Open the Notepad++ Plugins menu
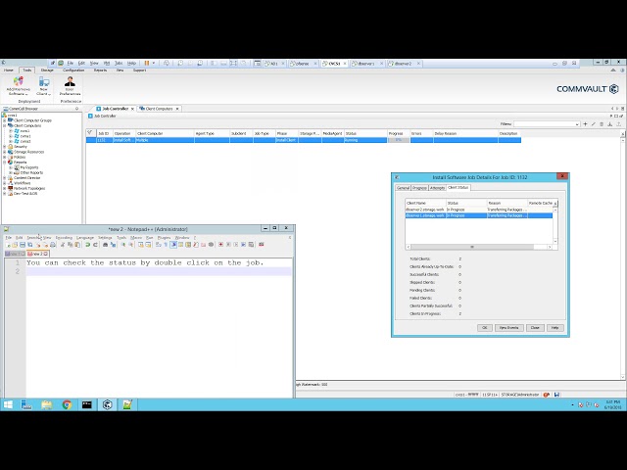The height and width of the screenshot is (470, 627). 164,238
